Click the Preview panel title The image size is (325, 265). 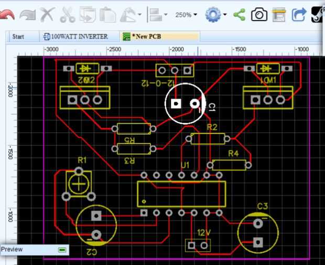coord(12,249)
